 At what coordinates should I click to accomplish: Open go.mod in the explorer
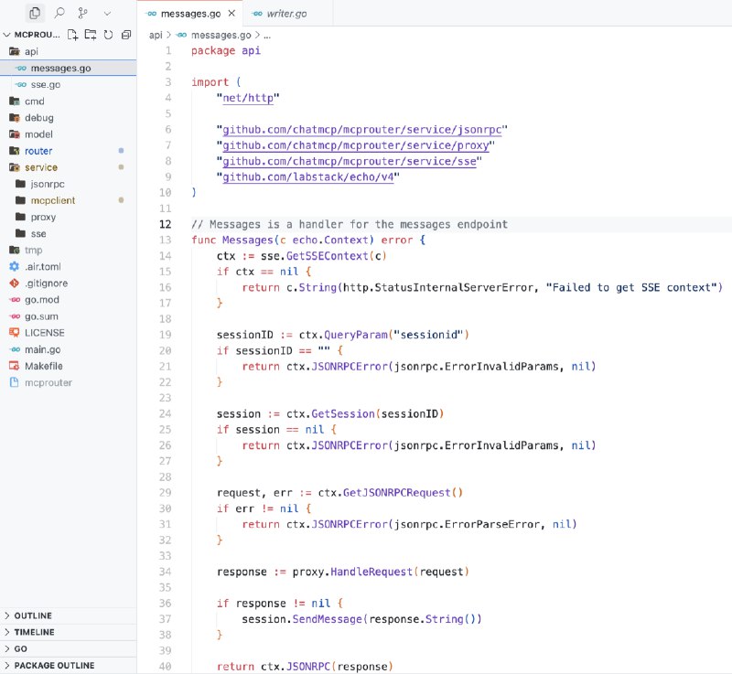(x=68, y=300)
